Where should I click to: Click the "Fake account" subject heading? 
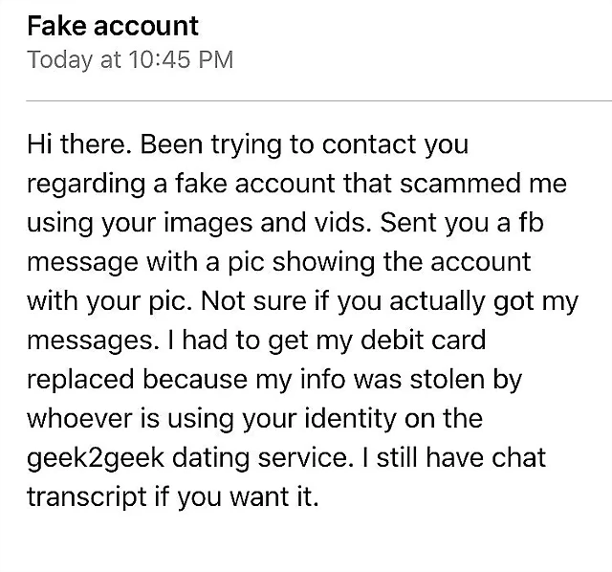click(113, 26)
